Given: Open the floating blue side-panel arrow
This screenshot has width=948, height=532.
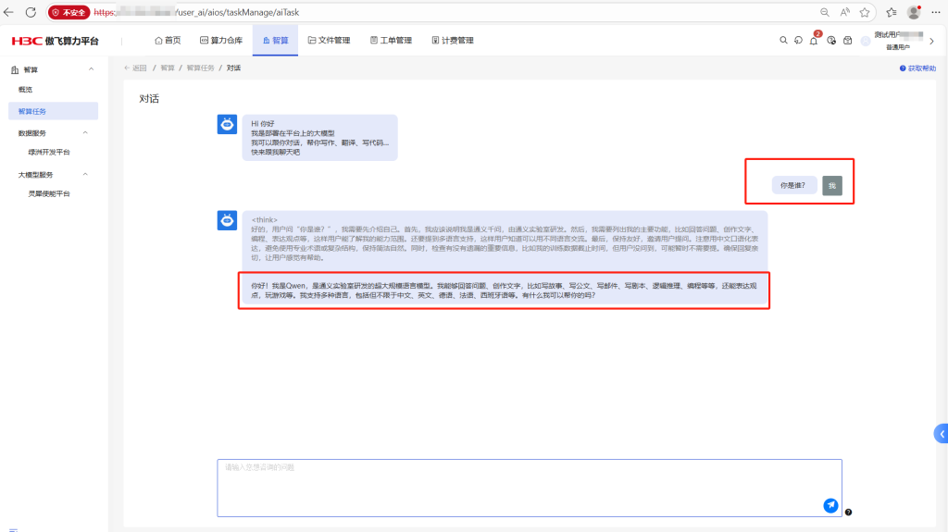Looking at the screenshot, I should tap(941, 433).
